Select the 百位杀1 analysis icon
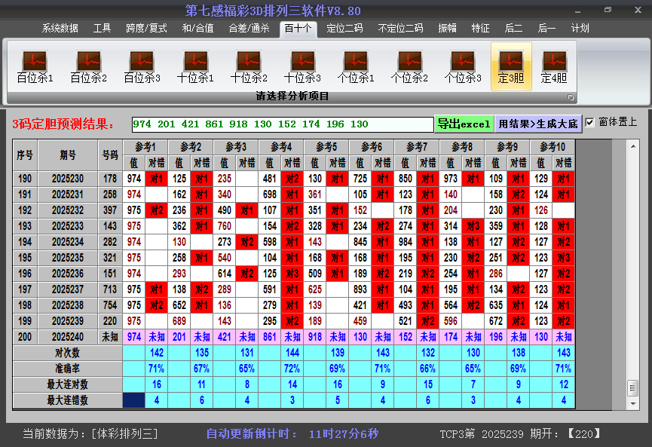The height and width of the screenshot is (447, 652). pos(35,66)
